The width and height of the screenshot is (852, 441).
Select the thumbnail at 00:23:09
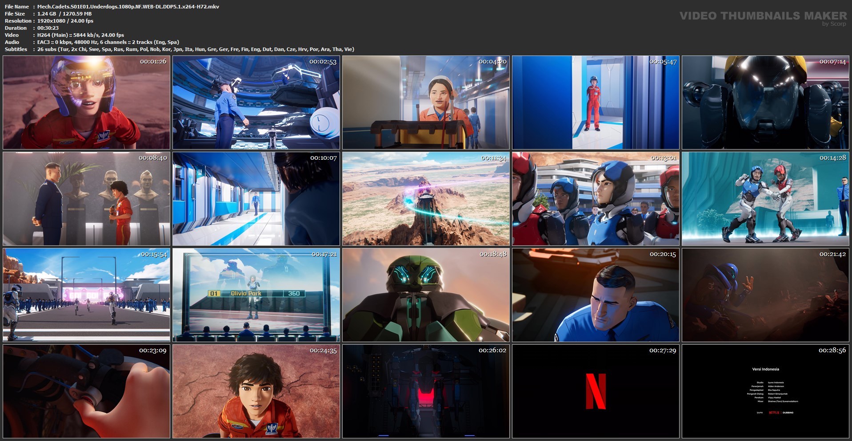click(87, 391)
